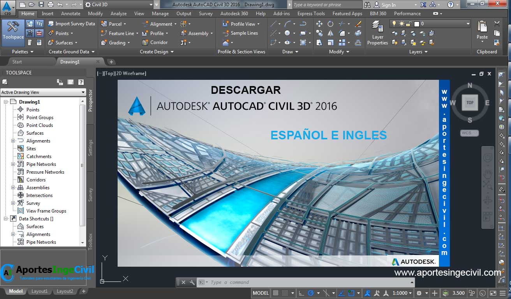The width and height of the screenshot is (511, 299).
Task: Switch to Layout1 tab
Action: coord(39,291)
